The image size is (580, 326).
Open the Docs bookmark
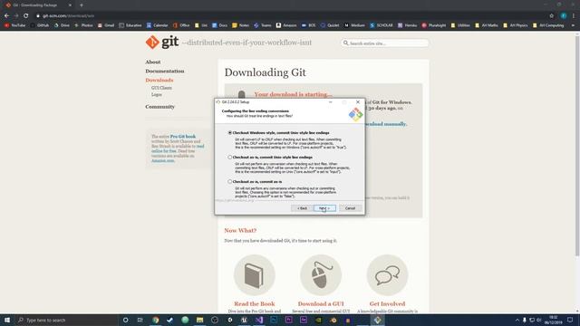click(x=219, y=25)
